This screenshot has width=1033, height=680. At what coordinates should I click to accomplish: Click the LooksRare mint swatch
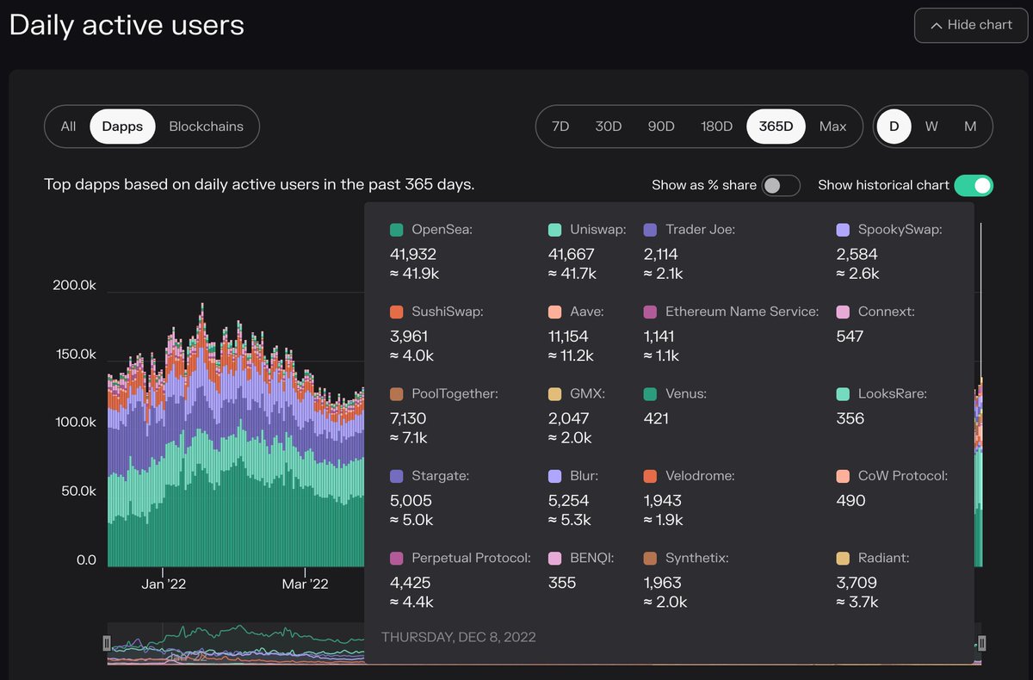[843, 393]
